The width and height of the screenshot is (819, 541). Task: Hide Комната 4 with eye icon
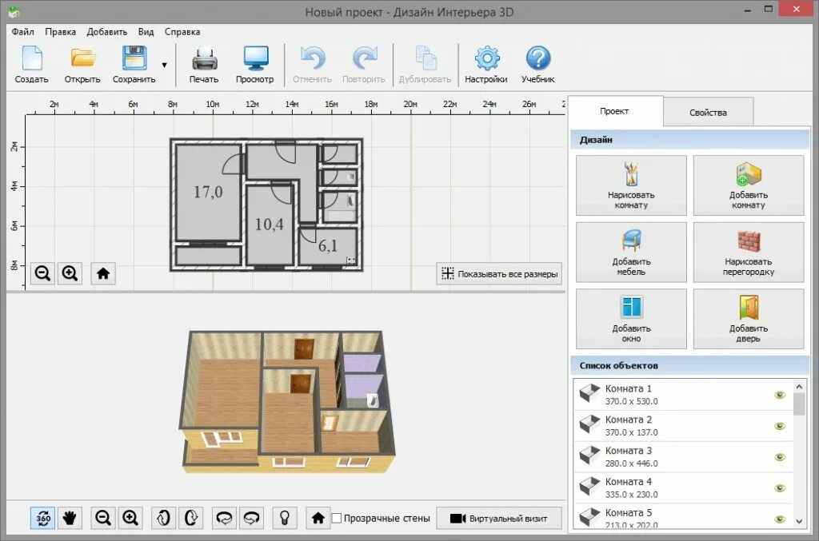[x=780, y=488]
